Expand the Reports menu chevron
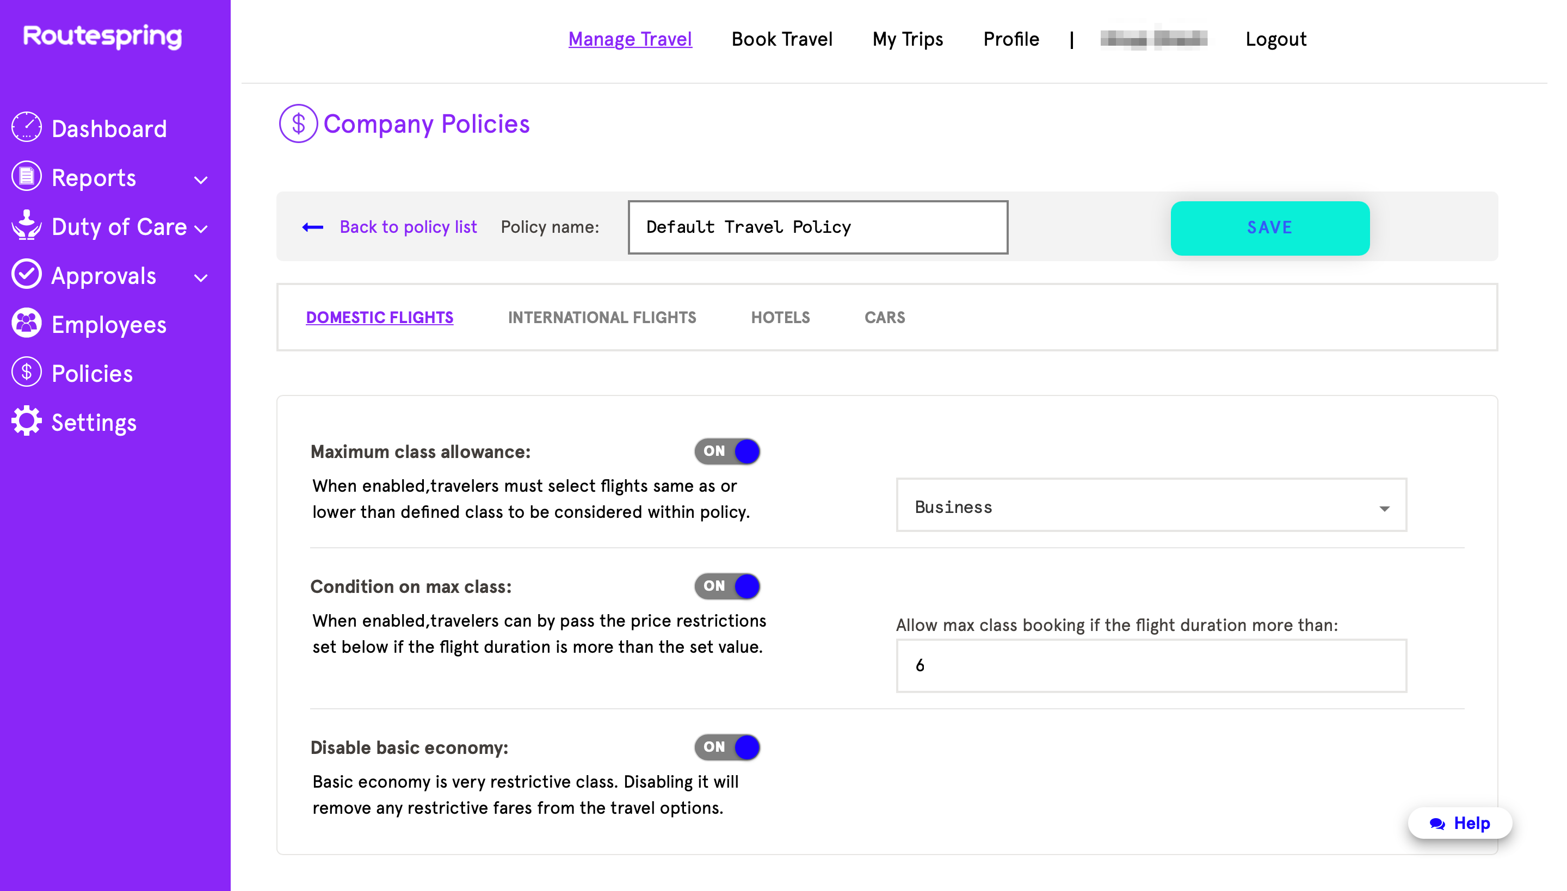 pyautogui.click(x=201, y=180)
